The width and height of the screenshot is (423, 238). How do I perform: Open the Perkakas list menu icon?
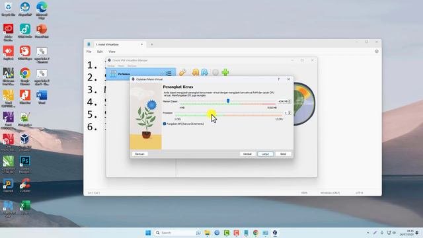(x=169, y=73)
